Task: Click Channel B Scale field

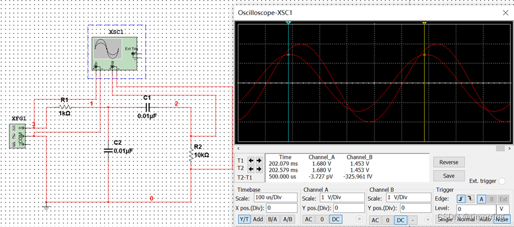Action: (x=408, y=197)
